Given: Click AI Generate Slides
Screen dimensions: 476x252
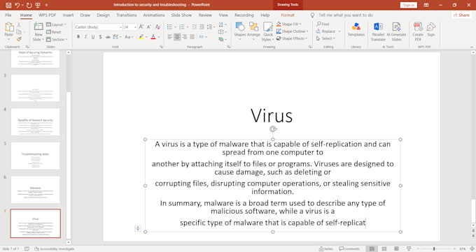Looking at the screenshot, I should pos(396,31).
